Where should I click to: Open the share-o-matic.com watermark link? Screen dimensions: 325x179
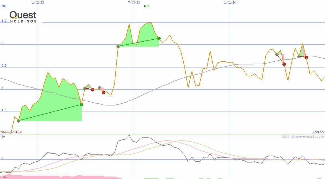[303, 137]
